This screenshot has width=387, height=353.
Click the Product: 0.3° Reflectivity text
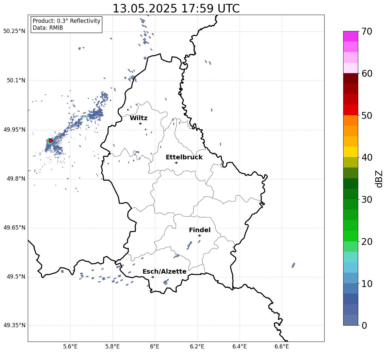point(66,21)
